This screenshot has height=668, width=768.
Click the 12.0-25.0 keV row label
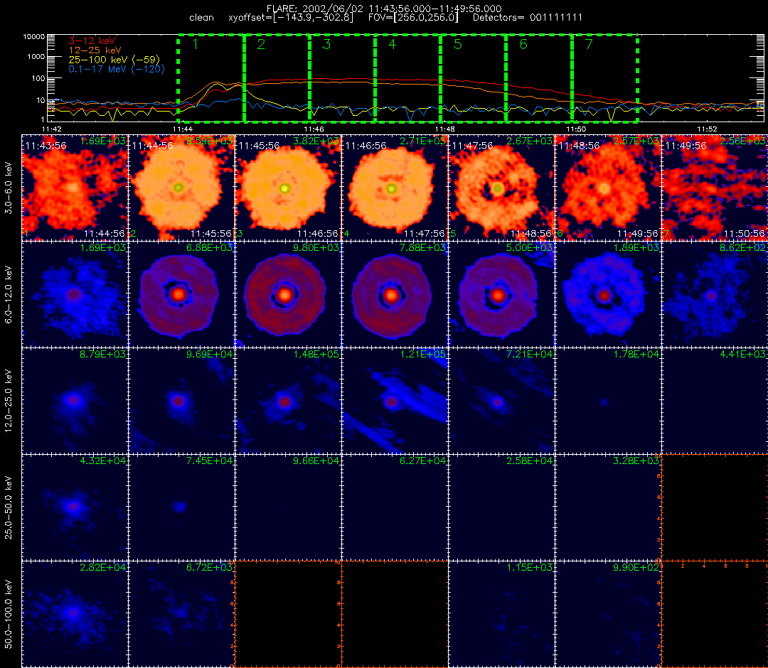click(9, 401)
